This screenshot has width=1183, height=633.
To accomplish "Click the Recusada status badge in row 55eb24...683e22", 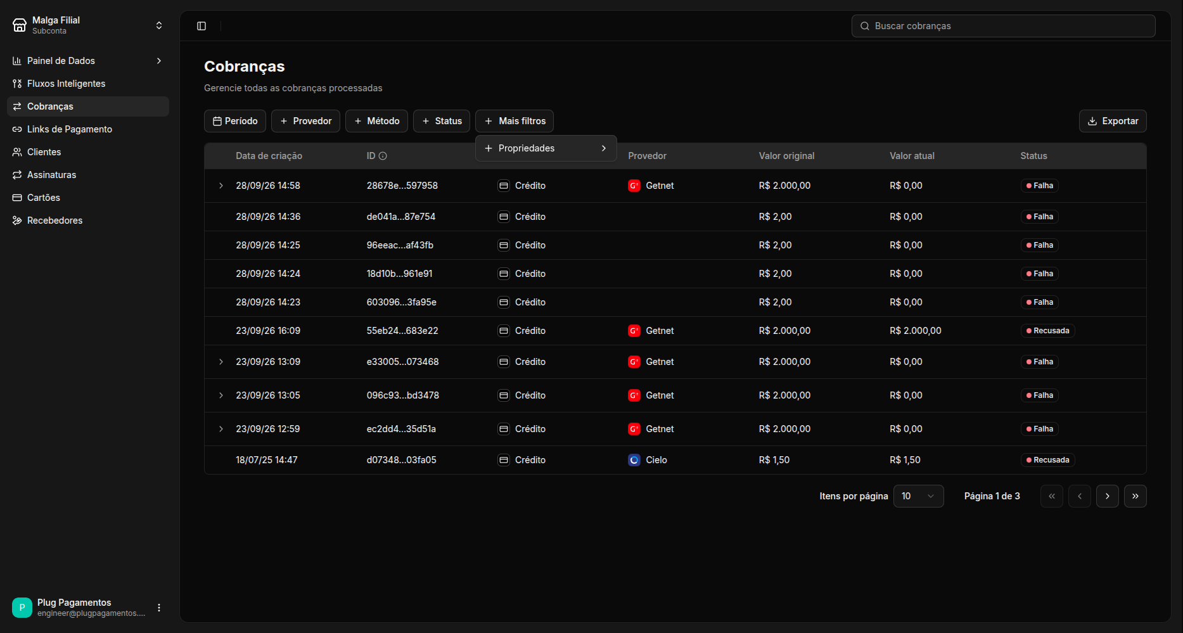I will point(1047,331).
